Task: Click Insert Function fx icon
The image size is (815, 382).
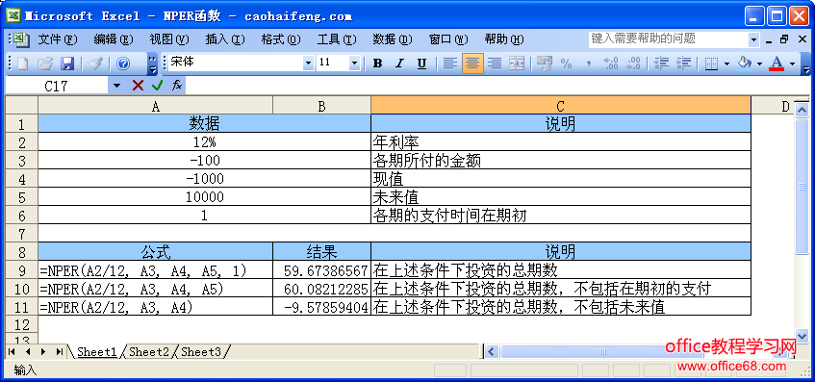Action: [177, 86]
